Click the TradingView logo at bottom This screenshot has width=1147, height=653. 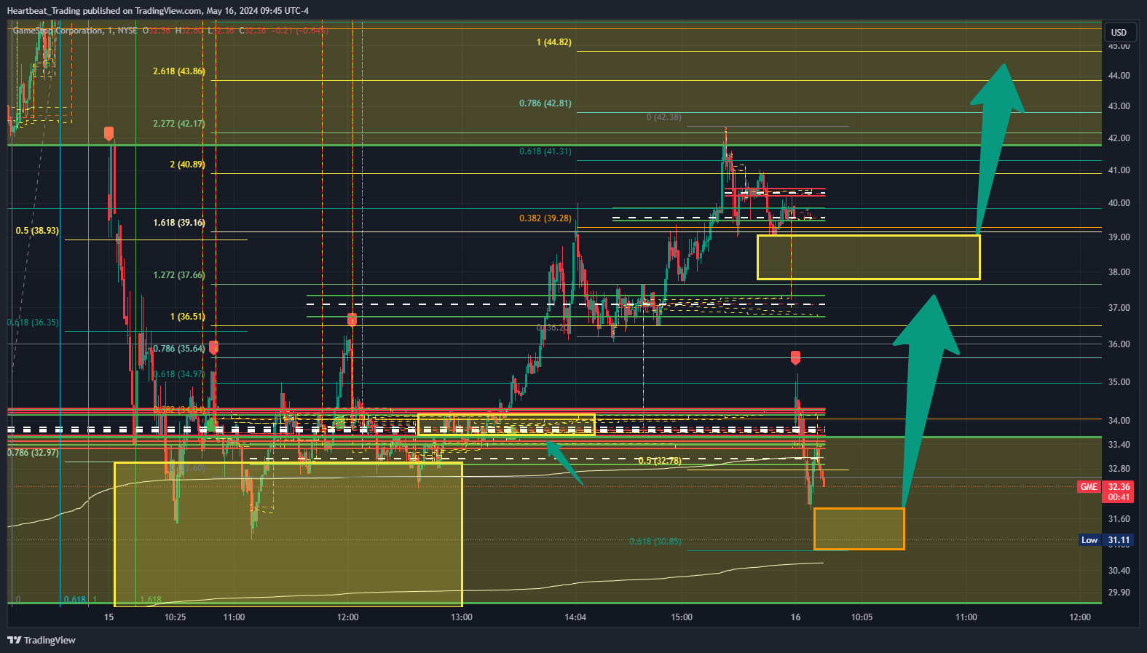pyautogui.click(x=42, y=640)
